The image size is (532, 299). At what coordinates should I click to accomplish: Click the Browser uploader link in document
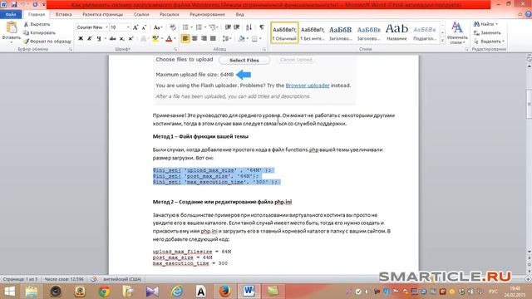[x=308, y=86]
